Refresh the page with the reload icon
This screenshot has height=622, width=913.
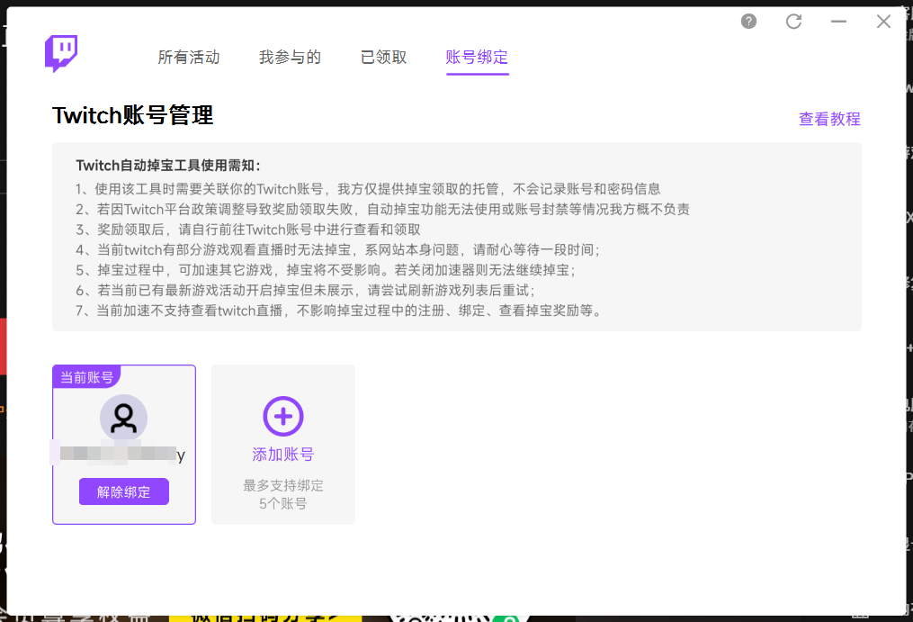point(793,22)
